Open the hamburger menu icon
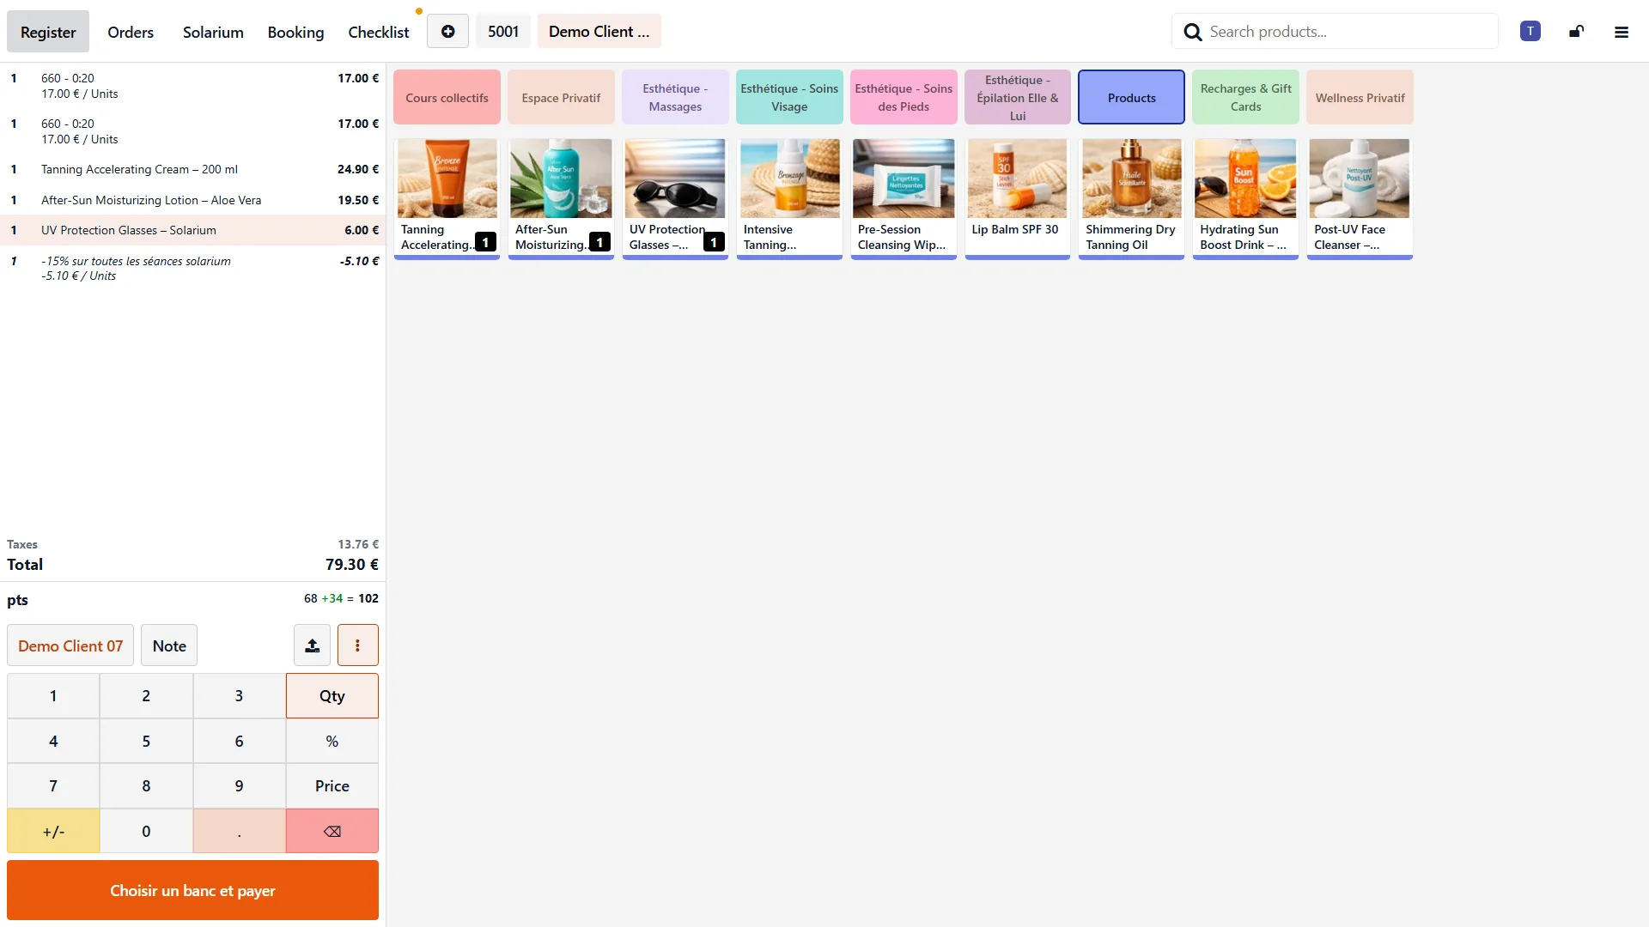This screenshot has height=927, width=1649. tap(1622, 32)
